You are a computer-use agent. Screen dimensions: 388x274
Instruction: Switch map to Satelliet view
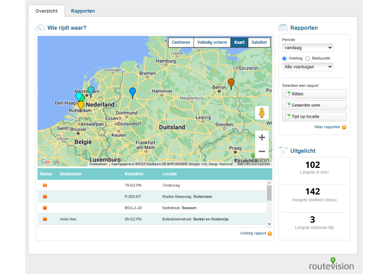click(259, 42)
